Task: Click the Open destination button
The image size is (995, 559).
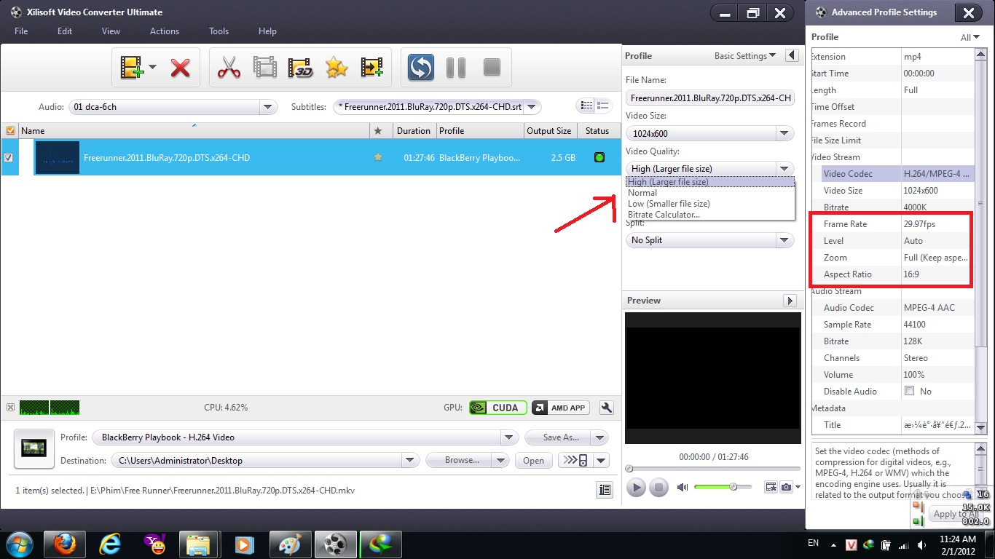Action: (x=533, y=460)
